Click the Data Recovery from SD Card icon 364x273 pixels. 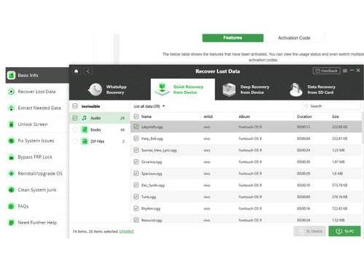(x=296, y=90)
